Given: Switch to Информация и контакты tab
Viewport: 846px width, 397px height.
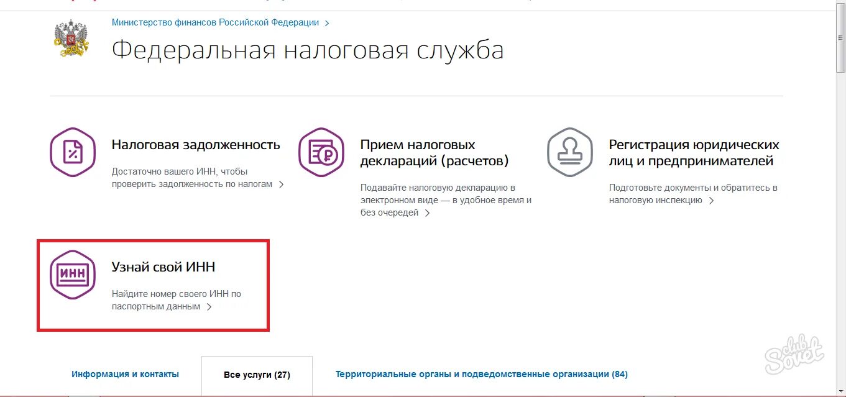Looking at the screenshot, I should tap(125, 374).
